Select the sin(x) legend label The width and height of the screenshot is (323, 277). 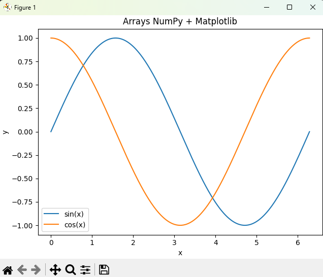(74, 213)
